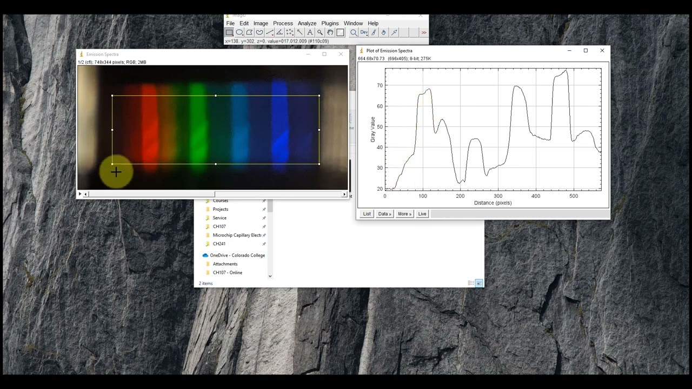Click the bottom-middle handle of the selection rectangle
Screen dimensions: 692x389
(216, 164)
